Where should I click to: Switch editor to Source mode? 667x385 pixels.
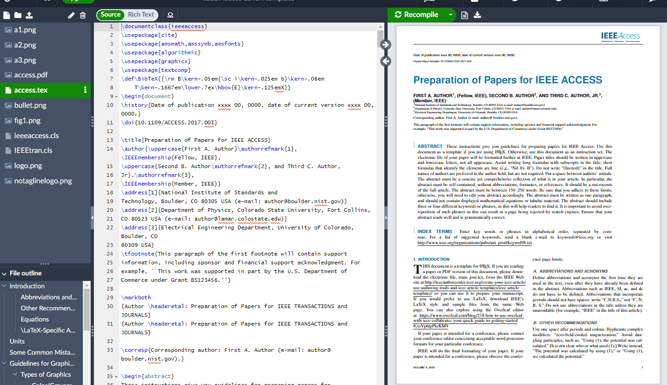(110, 15)
